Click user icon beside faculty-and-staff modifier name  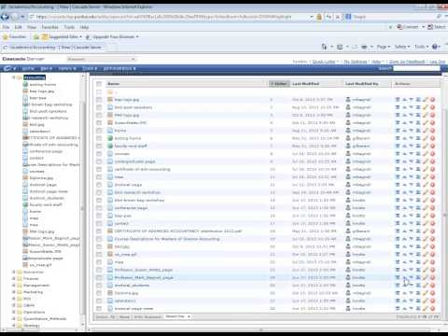348,146
